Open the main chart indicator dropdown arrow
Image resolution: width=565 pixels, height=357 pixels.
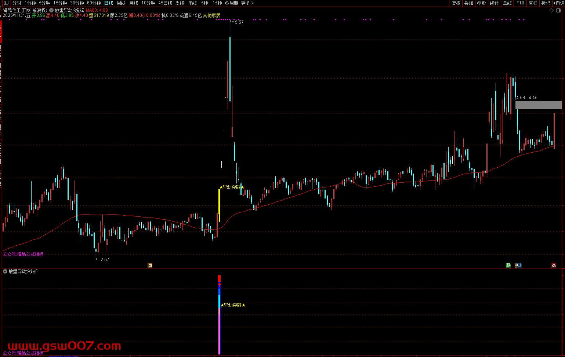point(51,10)
